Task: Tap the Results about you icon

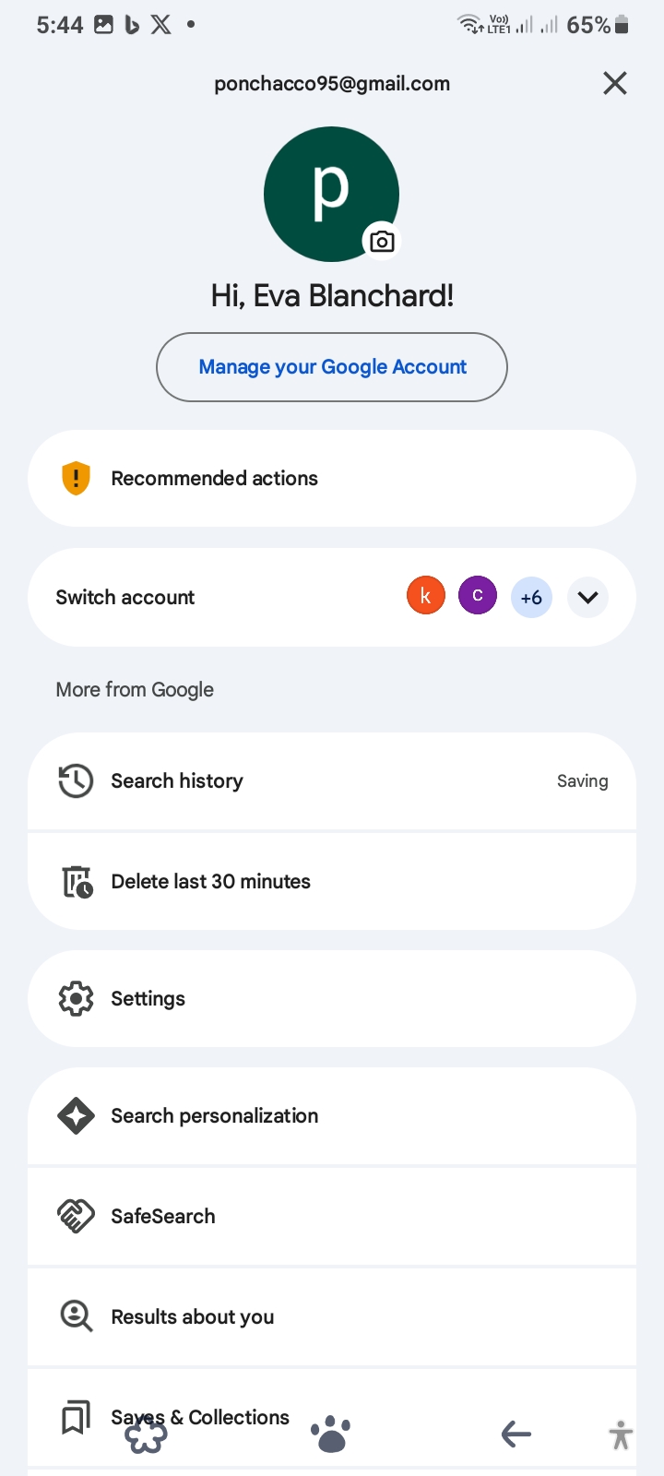Action: [x=76, y=1316]
